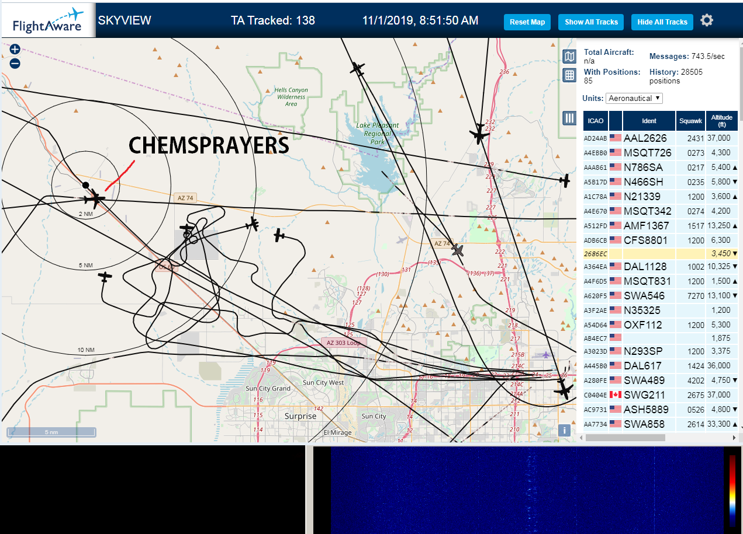The width and height of the screenshot is (743, 534).
Task: Select the DAL617 aircraft row
Action: tap(661, 366)
